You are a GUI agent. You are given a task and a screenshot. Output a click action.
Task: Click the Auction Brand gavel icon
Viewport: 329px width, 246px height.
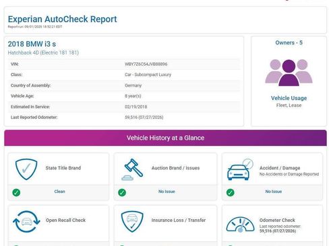(x=132, y=169)
